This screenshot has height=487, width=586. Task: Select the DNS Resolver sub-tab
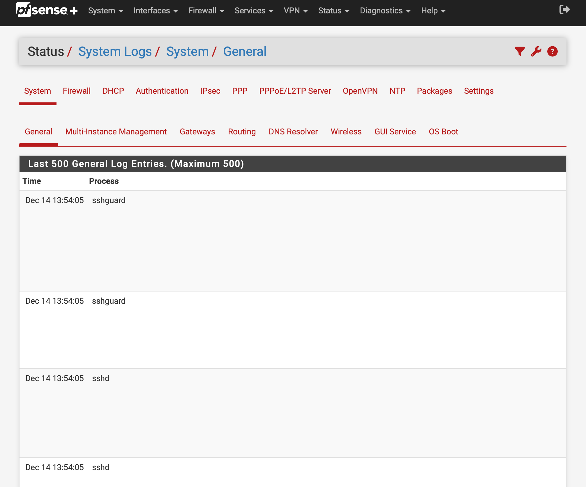click(293, 132)
